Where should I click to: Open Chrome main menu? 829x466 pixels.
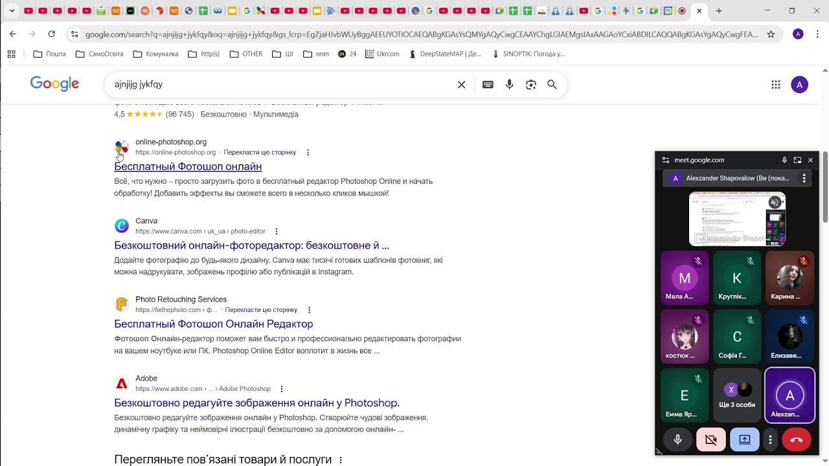(817, 34)
